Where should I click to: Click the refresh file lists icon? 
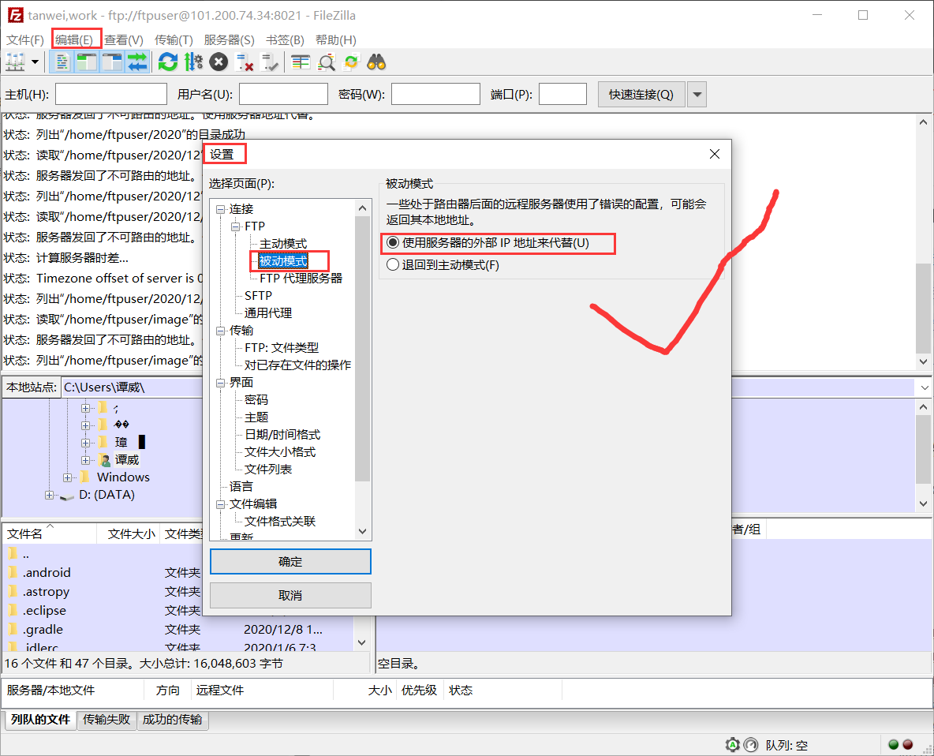[168, 62]
